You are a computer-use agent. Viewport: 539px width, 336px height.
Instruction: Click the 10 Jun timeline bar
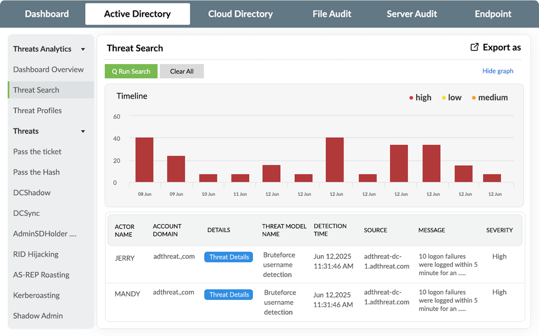pyautogui.click(x=208, y=178)
